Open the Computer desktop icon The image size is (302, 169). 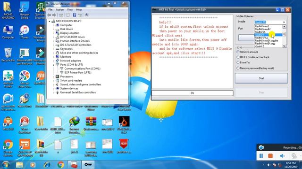(x=8, y=32)
